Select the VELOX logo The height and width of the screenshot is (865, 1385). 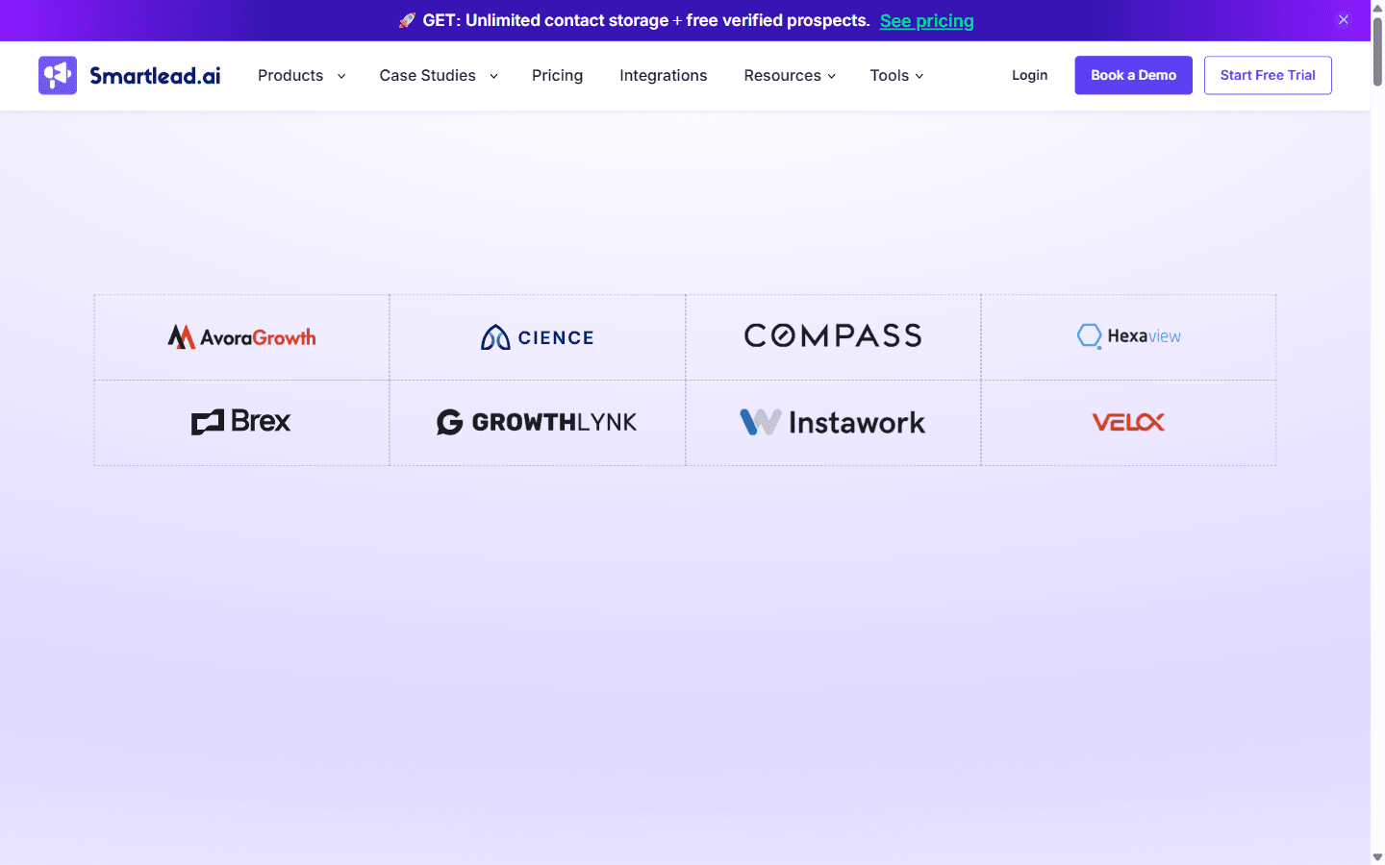[1129, 422]
